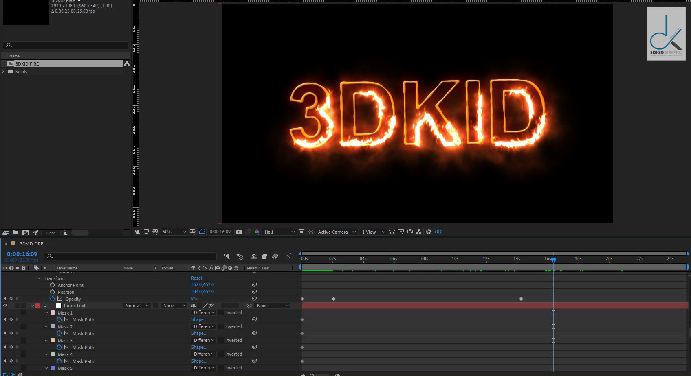Select the 3DKID FIRE composition item
The width and height of the screenshot is (691, 376).
27,64
